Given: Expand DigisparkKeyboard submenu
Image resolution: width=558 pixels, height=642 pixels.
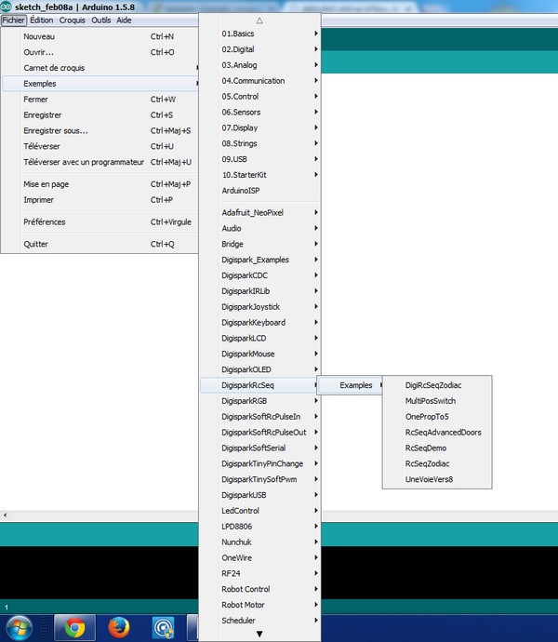Looking at the screenshot, I should click(260, 323).
